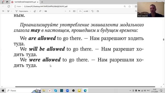Click the bold italic word "may"
165x93 pixels.
tap(36, 30)
